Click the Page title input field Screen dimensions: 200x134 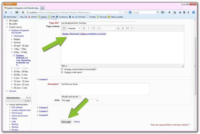98,23
